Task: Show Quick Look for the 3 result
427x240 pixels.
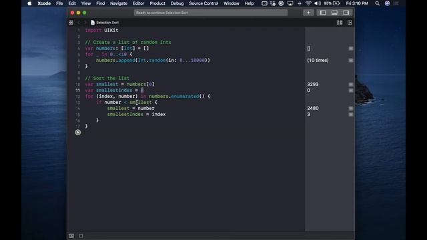Action: click(351, 114)
